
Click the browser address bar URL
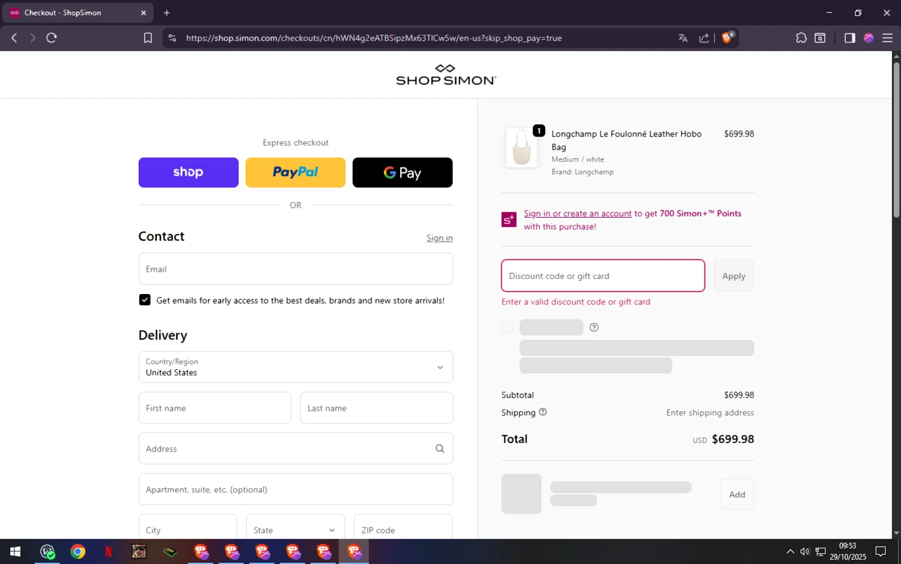pos(374,38)
